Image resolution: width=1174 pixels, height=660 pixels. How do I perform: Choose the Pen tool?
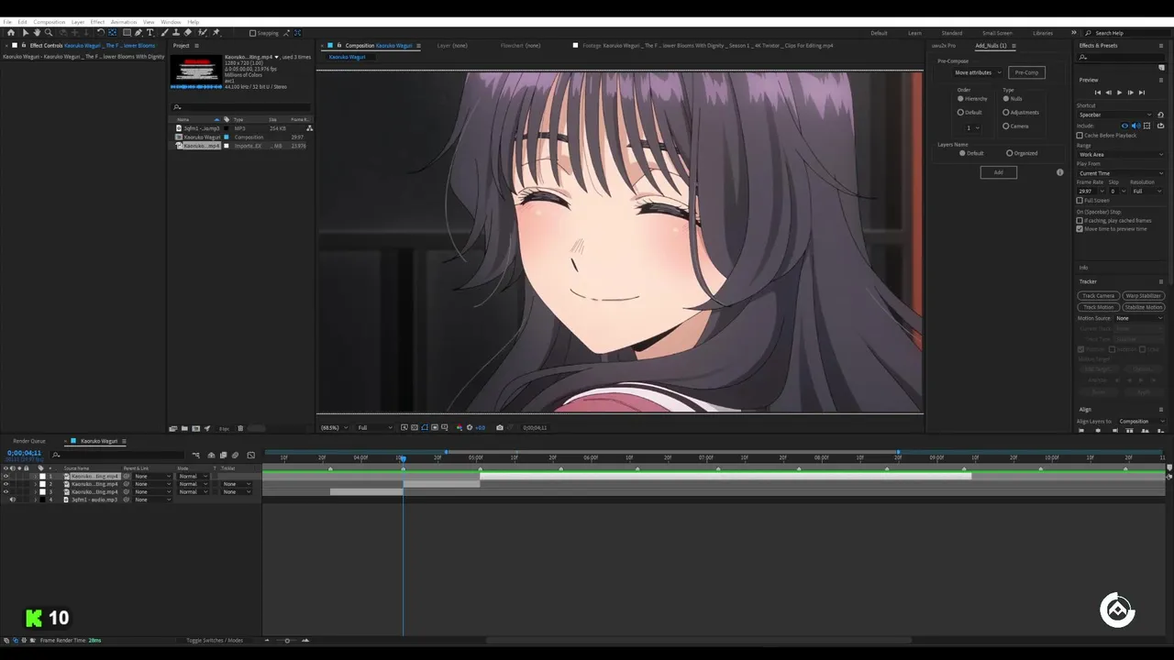coord(138,32)
